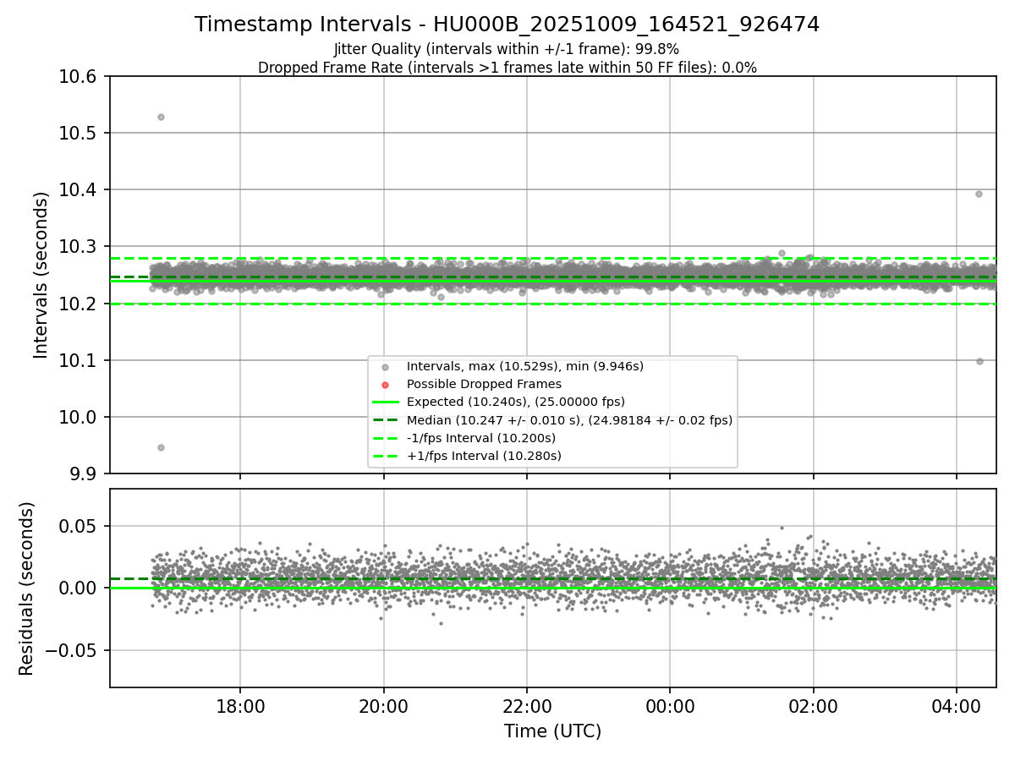This screenshot has height=761, width=1015.
Task: Click the legend entry 'Expected (10.240s), (25.00000 fps)'
Action: (x=516, y=402)
